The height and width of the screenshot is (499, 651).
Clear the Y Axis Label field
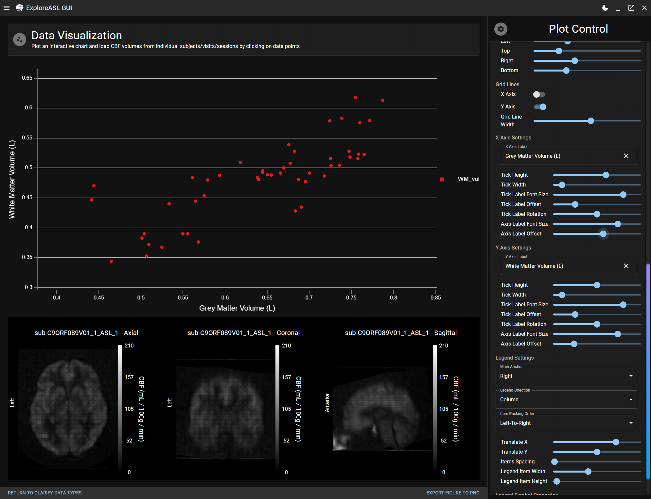click(x=626, y=266)
